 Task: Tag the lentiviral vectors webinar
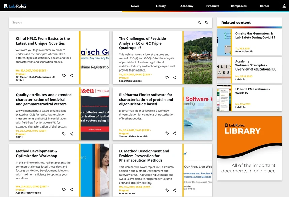point(64,134)
